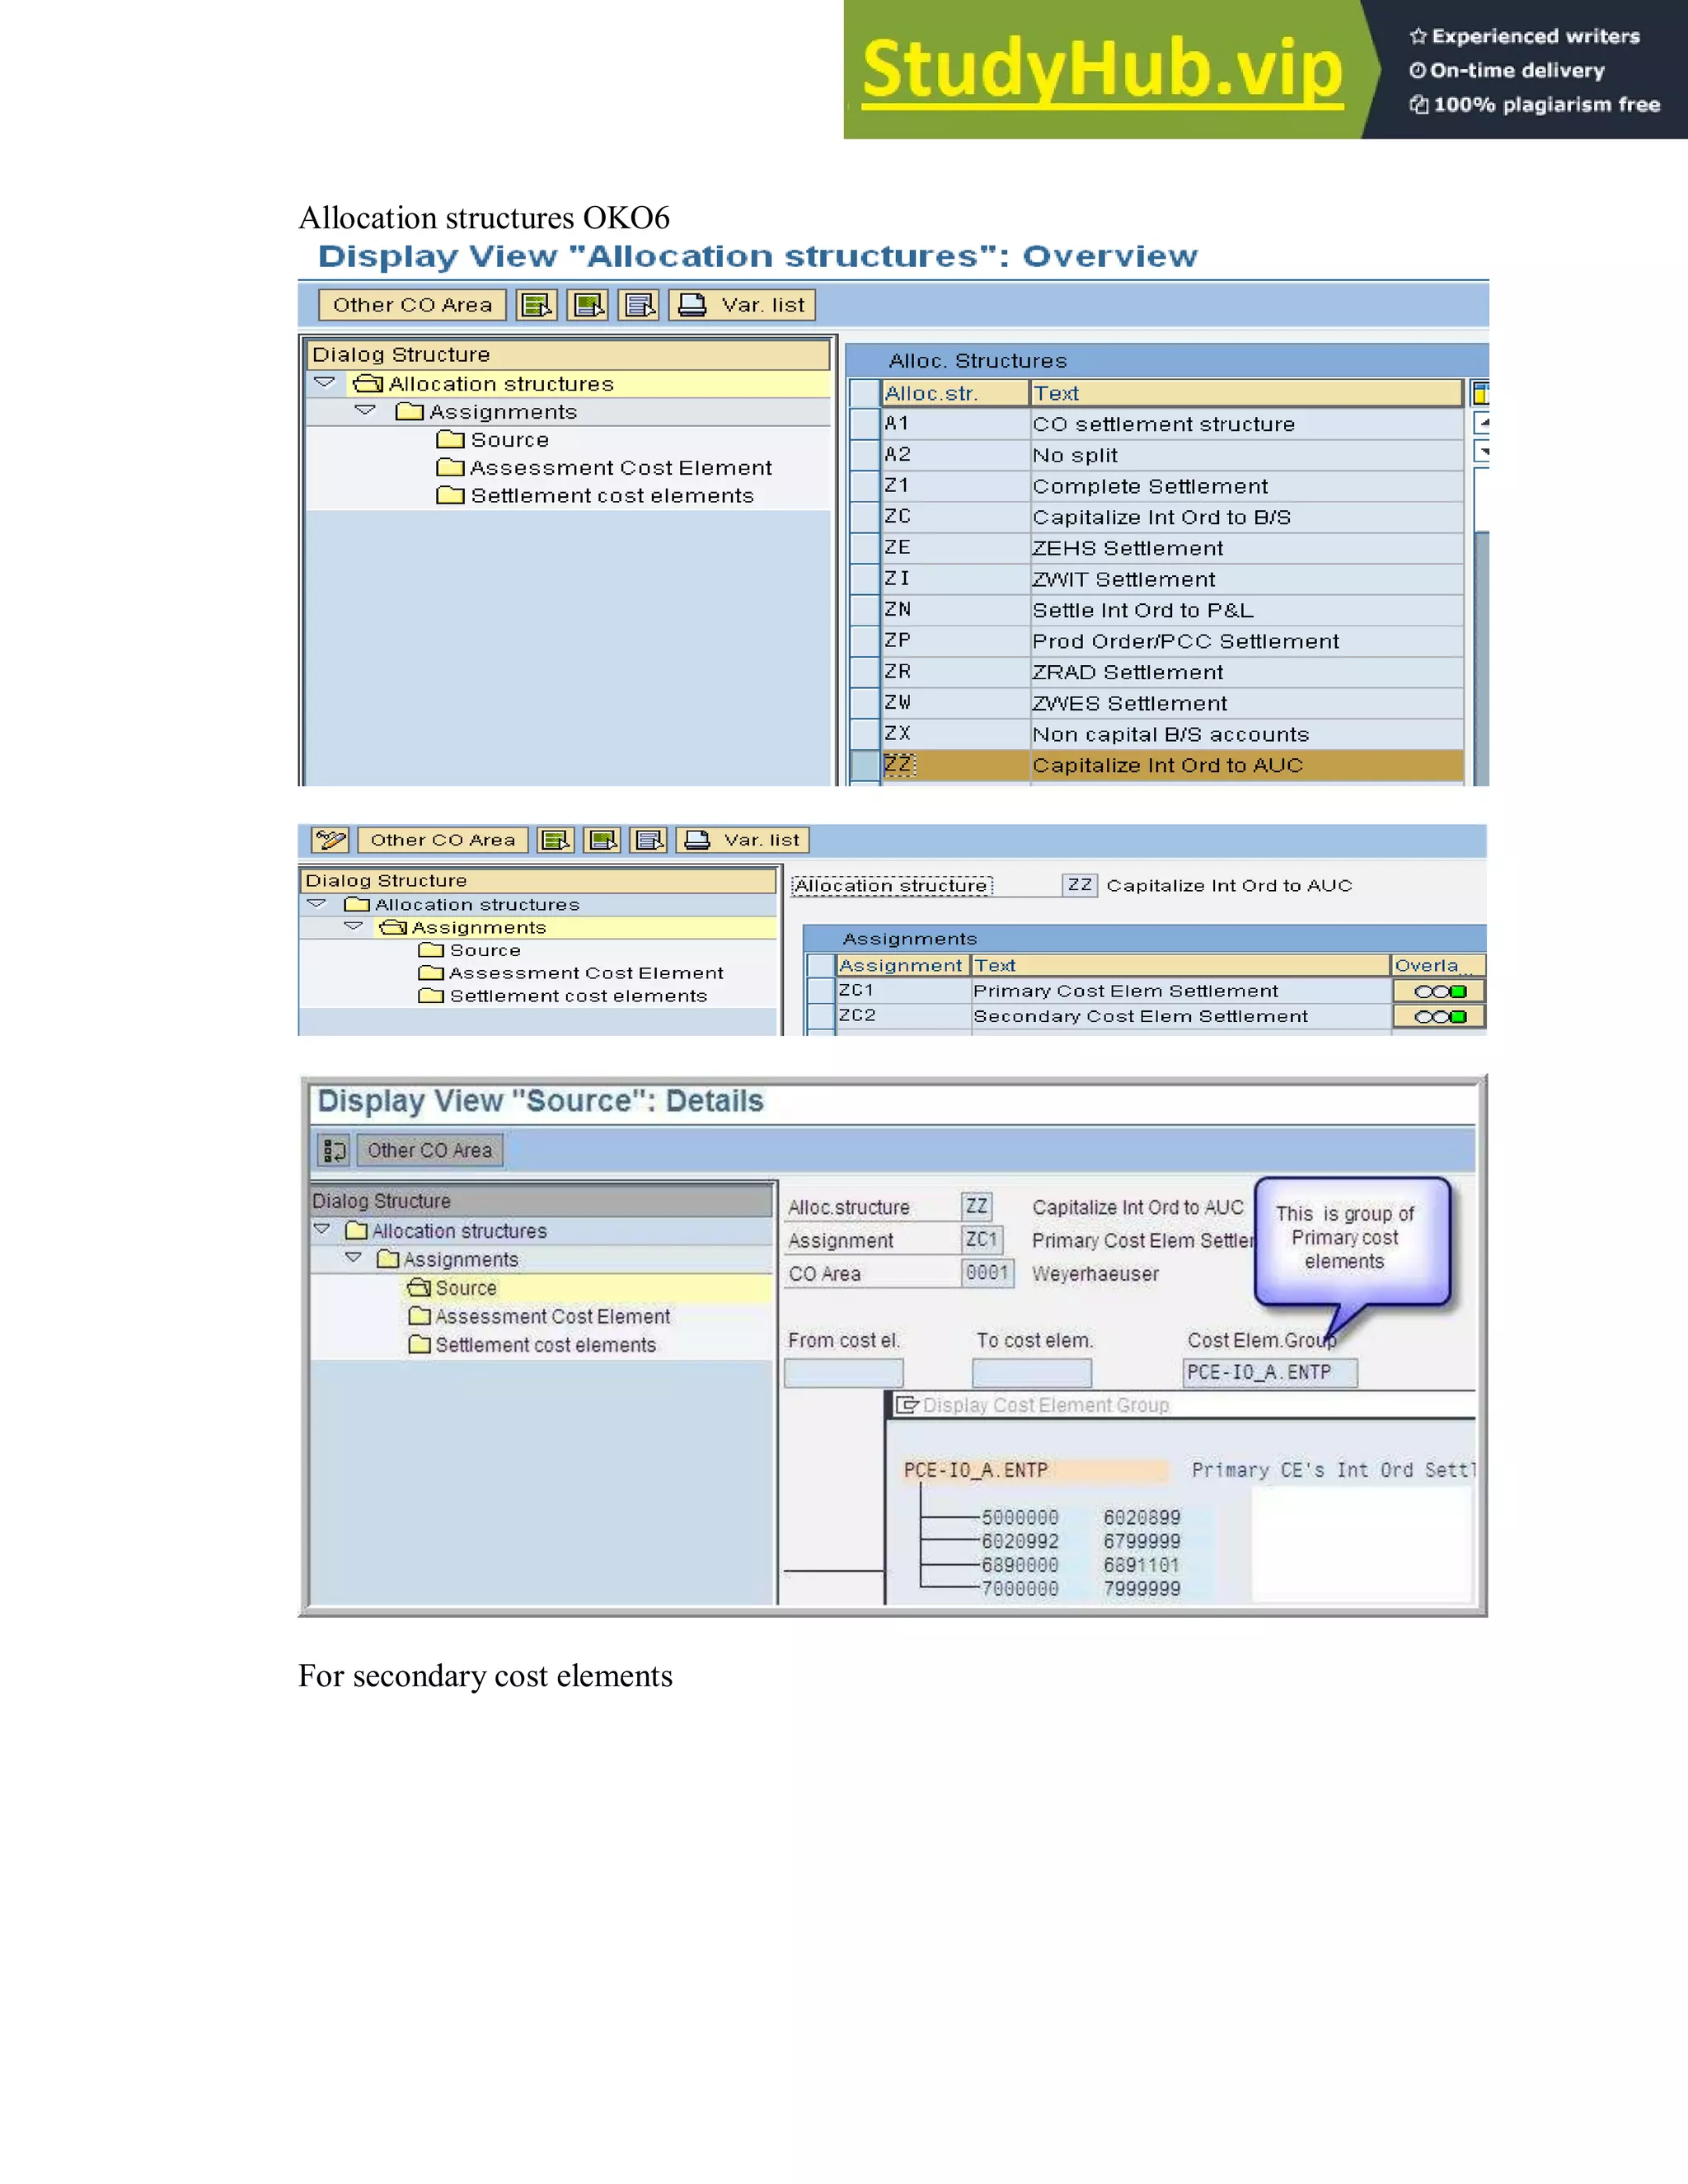Click scroll-down arrow of Alloc. Structures table
The image size is (1688, 2184).
1482,452
